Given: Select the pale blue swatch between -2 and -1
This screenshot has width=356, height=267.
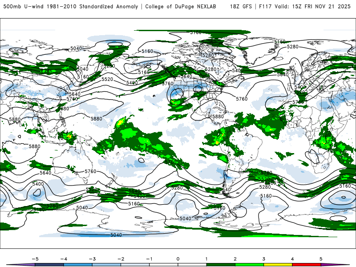Looking at the screenshot, I should (135, 265).
